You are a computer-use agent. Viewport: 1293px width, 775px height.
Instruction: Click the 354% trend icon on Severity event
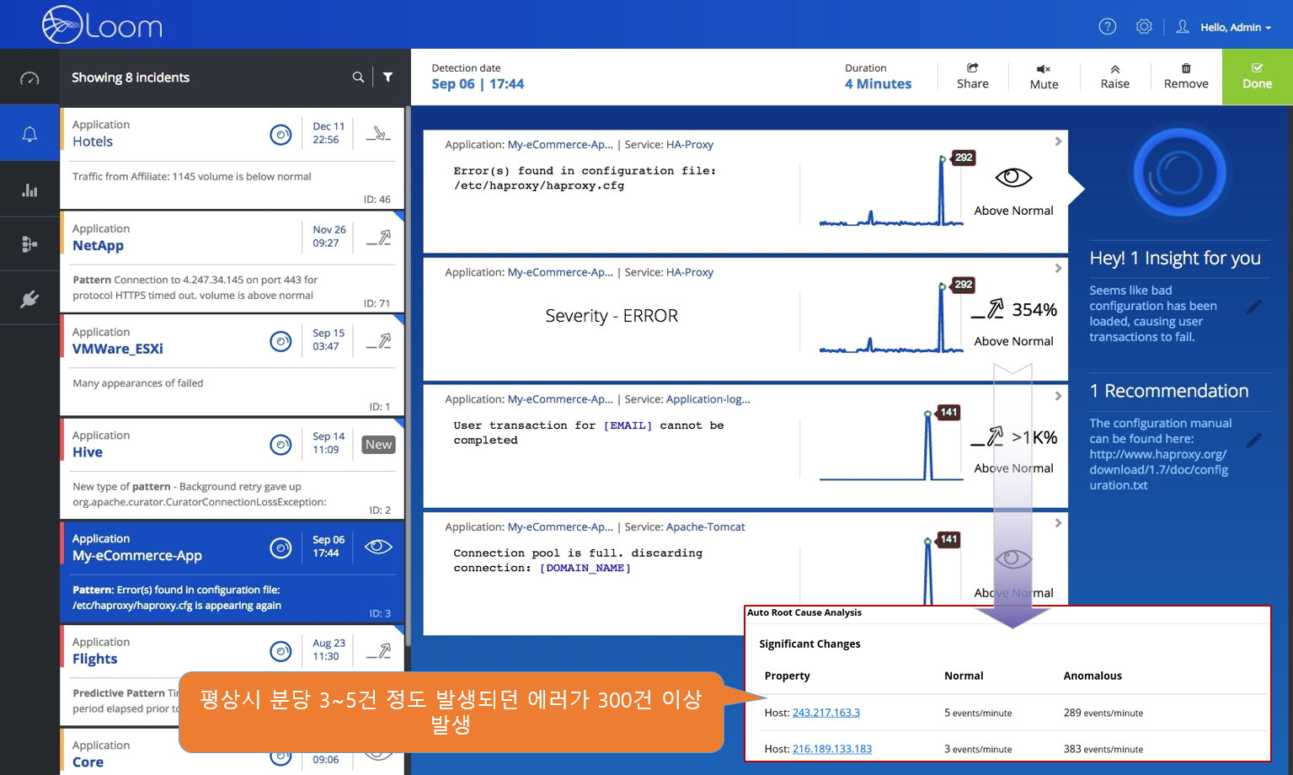click(x=987, y=310)
